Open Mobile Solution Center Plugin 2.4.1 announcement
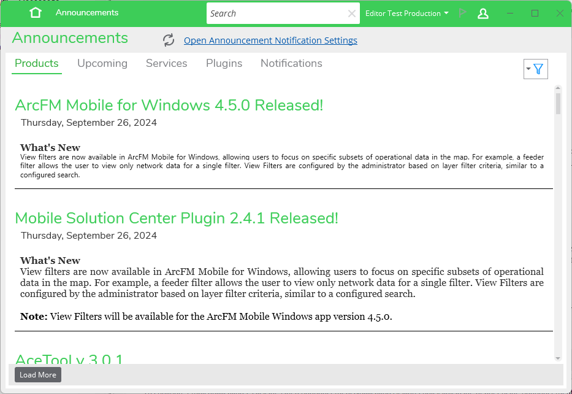Image resolution: width=572 pixels, height=394 pixels. (x=177, y=218)
